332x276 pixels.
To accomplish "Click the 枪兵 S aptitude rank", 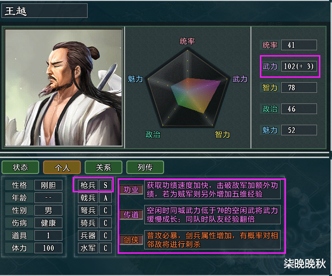I will point(105,185).
